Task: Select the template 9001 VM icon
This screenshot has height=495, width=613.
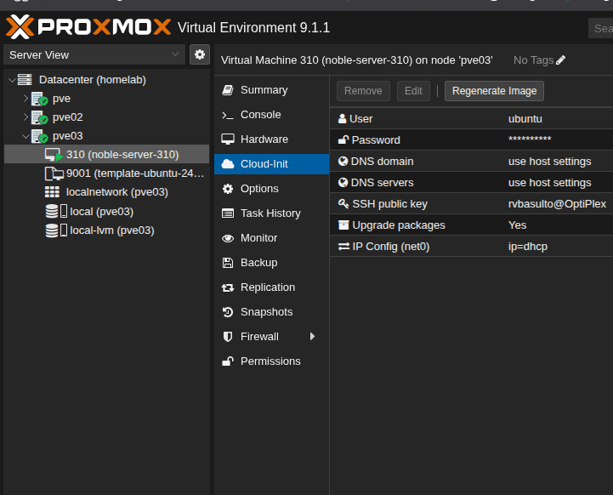Action: coord(53,174)
